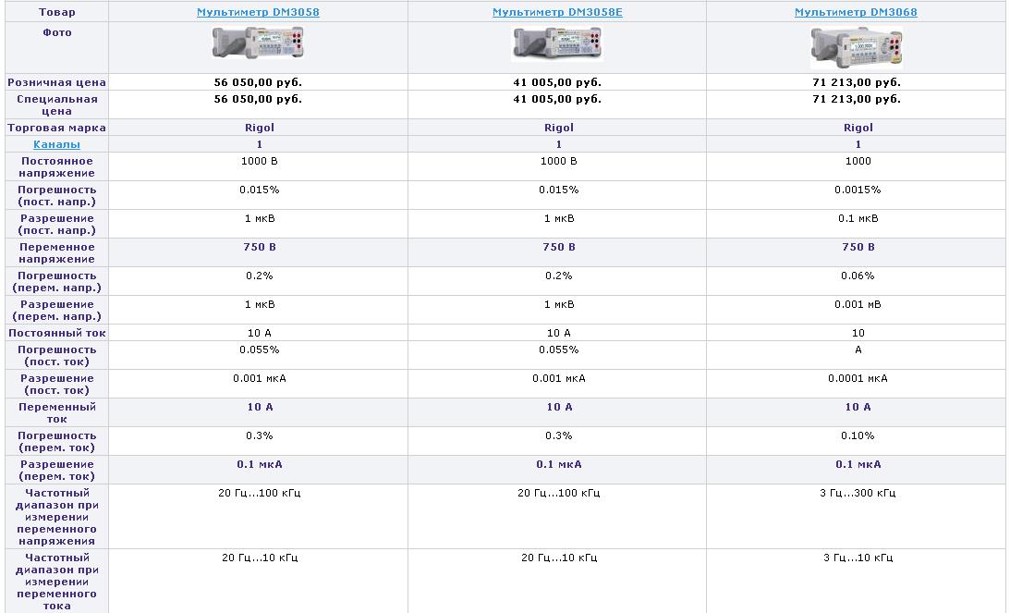
Task: Click the DM3058 multimeter photo
Action: coord(258,43)
